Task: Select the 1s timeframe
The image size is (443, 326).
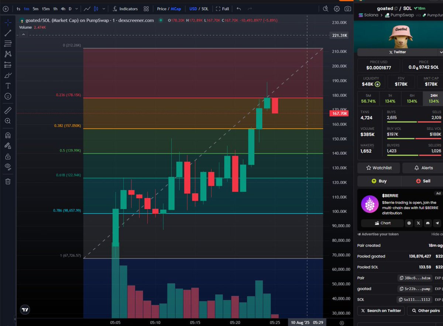Action: click(18, 9)
